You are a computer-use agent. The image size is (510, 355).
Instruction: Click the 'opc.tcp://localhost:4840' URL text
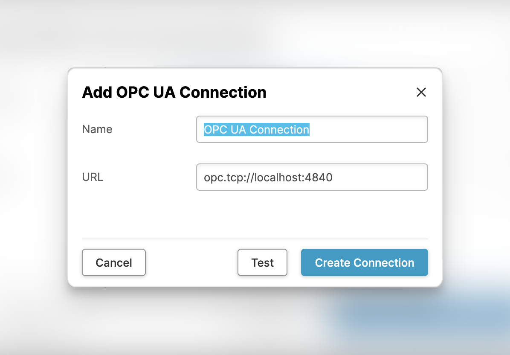pos(268,177)
